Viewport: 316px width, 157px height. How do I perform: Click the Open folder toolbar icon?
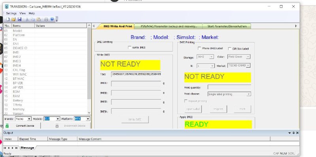pyautogui.click(x=13, y=19)
